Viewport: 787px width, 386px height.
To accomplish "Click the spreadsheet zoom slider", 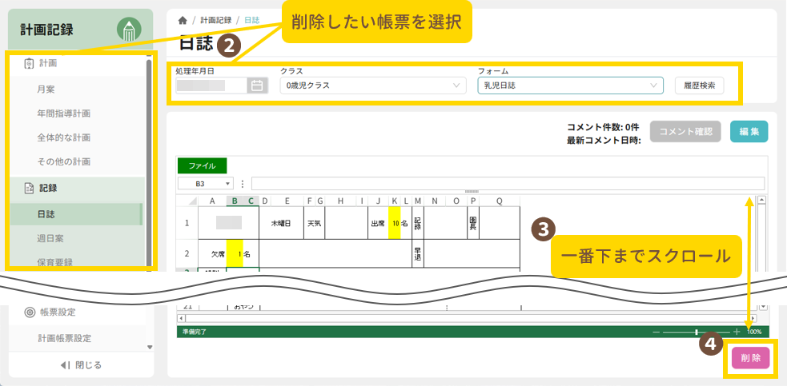I will tap(697, 331).
